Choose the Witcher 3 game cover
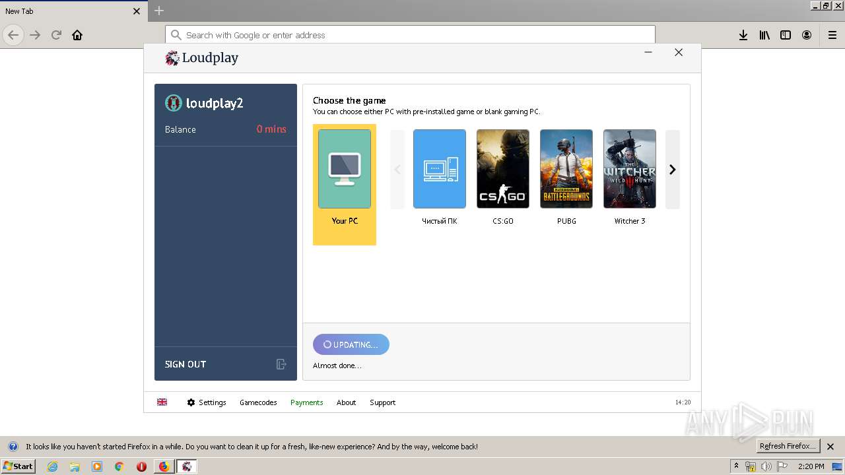Viewport: 845px width, 475px height. (x=630, y=169)
